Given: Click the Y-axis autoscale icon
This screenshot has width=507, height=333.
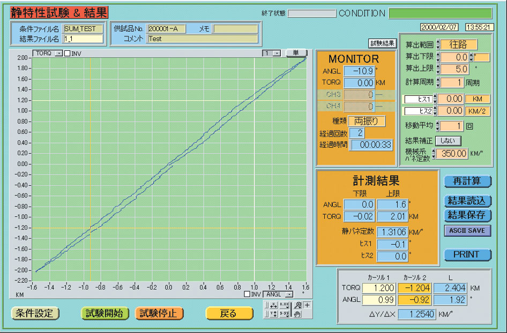Looking at the screenshot, I should pyautogui.click(x=273, y=314).
